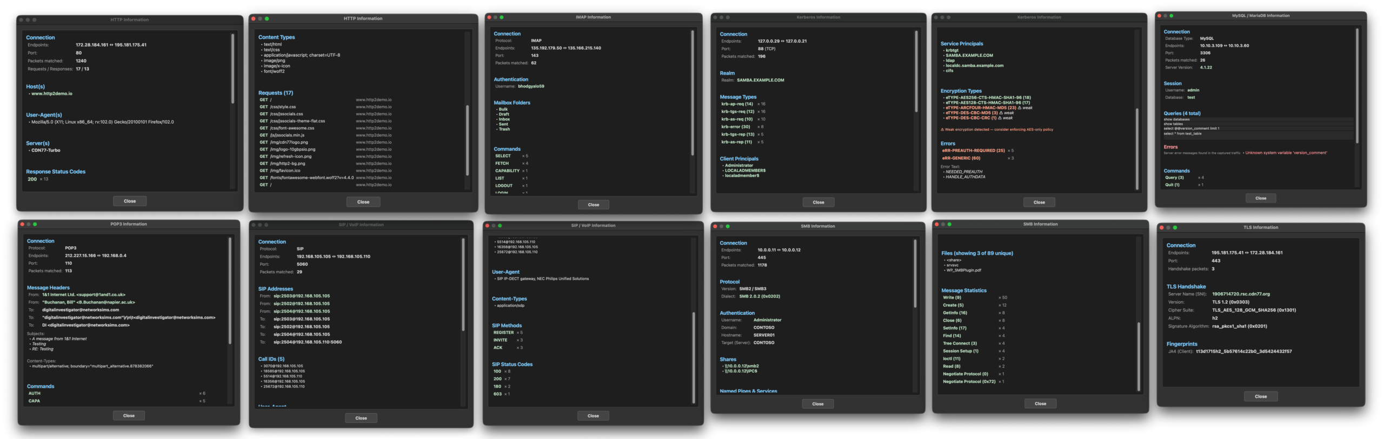Click red close dot on SIP User-Agent window
The width and height of the screenshot is (1384, 439).
487,226
